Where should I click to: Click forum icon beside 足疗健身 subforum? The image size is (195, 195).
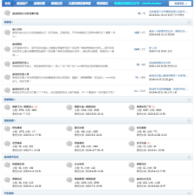tap(7, 144)
